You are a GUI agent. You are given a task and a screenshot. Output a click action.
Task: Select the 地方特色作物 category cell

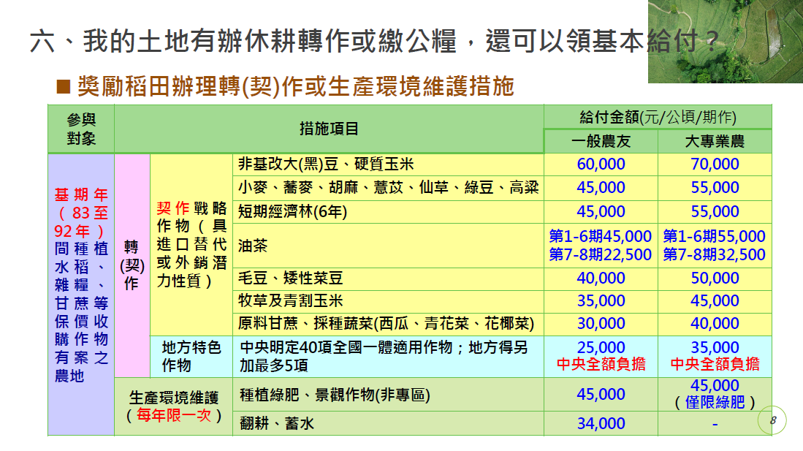191,356
